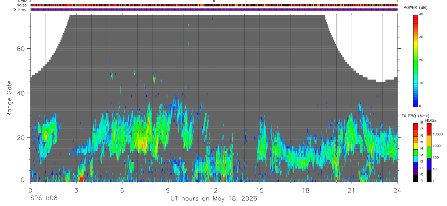
Task: Click the SPS b08 label
Action: click(44, 198)
